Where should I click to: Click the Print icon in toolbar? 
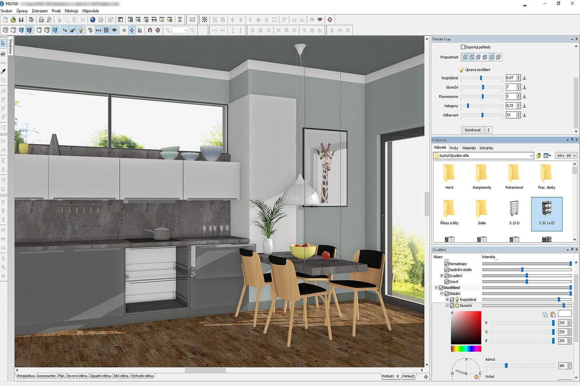coord(41,20)
